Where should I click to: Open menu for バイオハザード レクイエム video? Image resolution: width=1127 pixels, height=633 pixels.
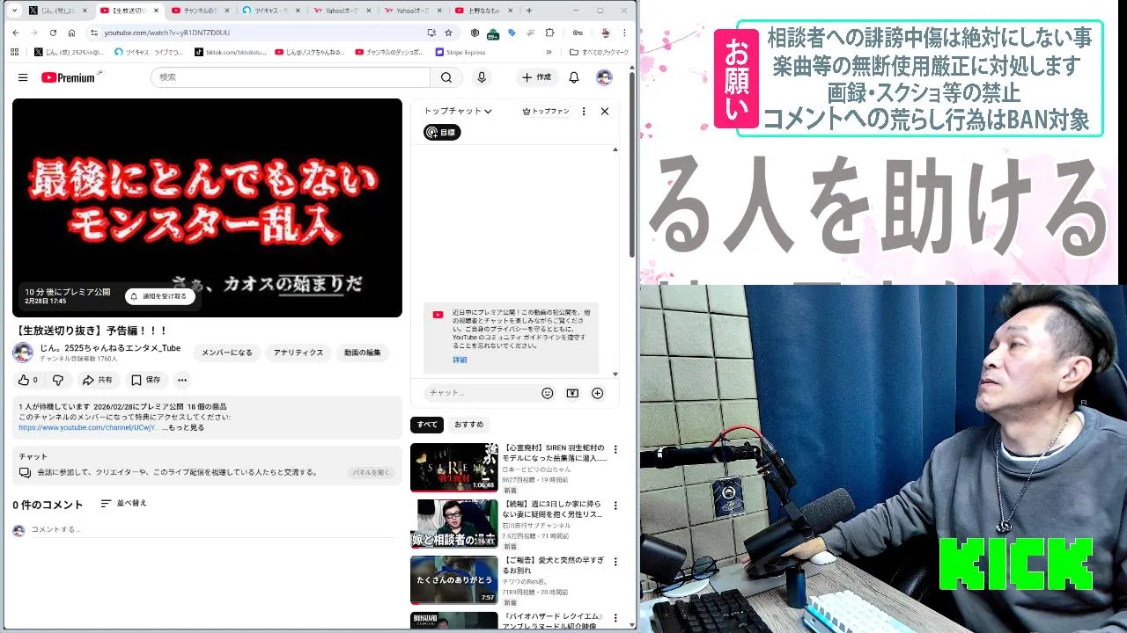pyautogui.click(x=615, y=618)
